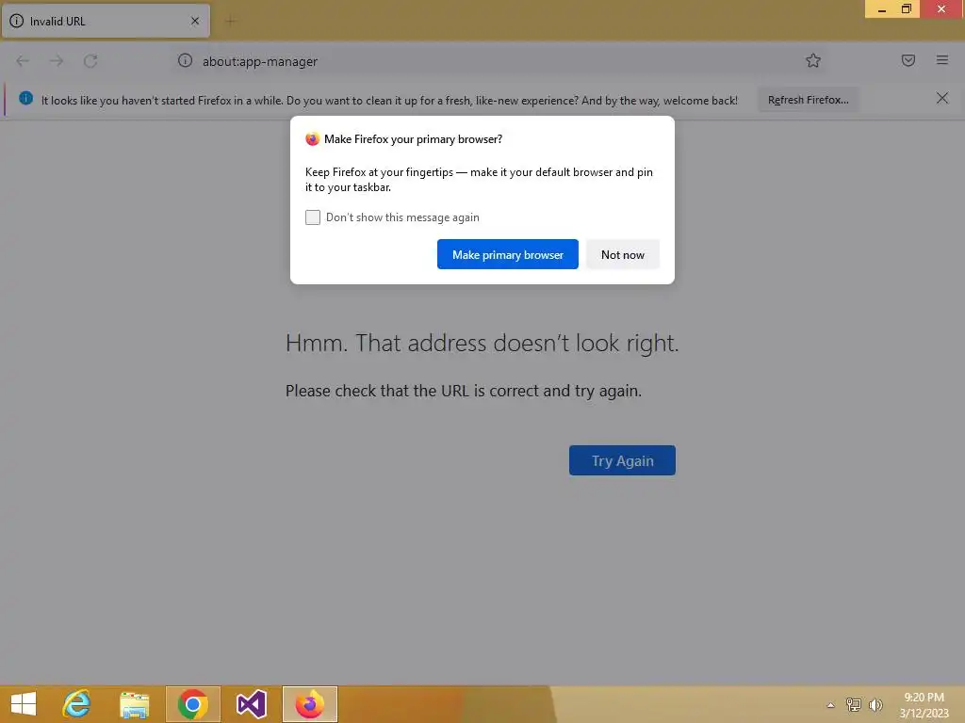
Task: Show site information icon in address bar
Action: click(x=186, y=60)
